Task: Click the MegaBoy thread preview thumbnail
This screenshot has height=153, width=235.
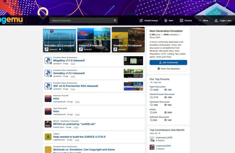Action: point(133,61)
